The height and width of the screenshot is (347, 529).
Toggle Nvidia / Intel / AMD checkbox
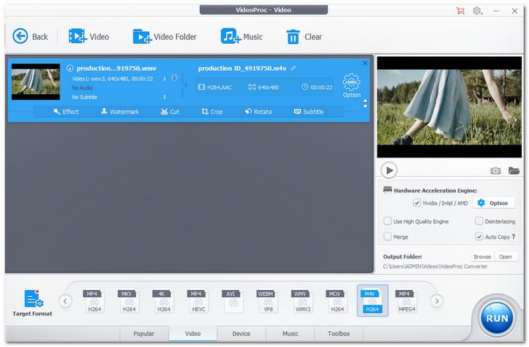[417, 203]
